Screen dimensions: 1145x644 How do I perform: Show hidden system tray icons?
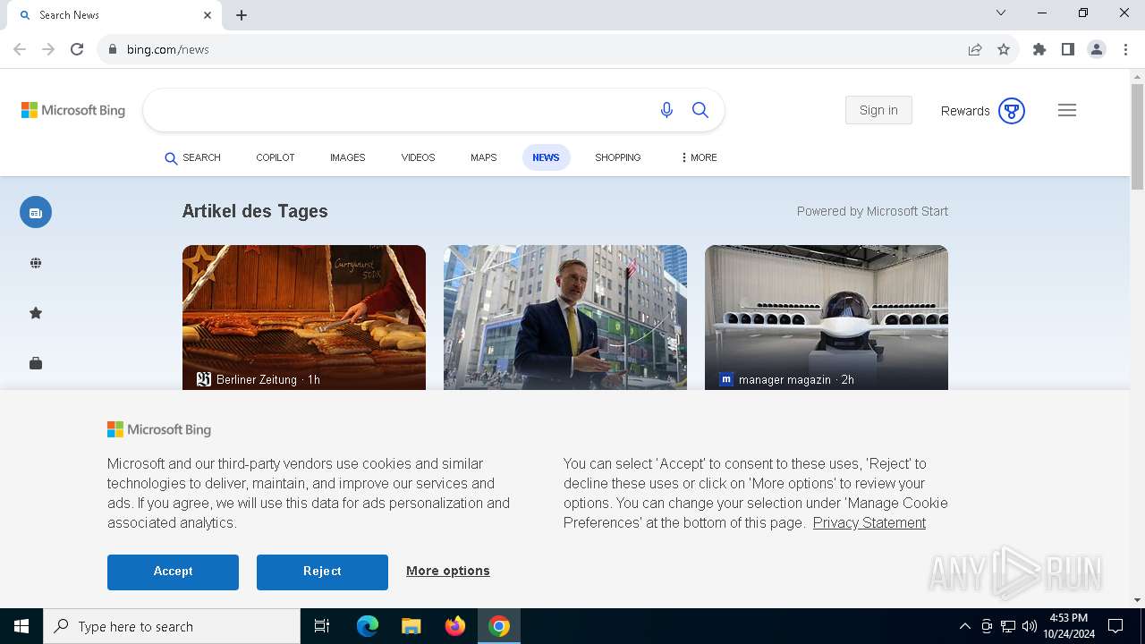964,626
